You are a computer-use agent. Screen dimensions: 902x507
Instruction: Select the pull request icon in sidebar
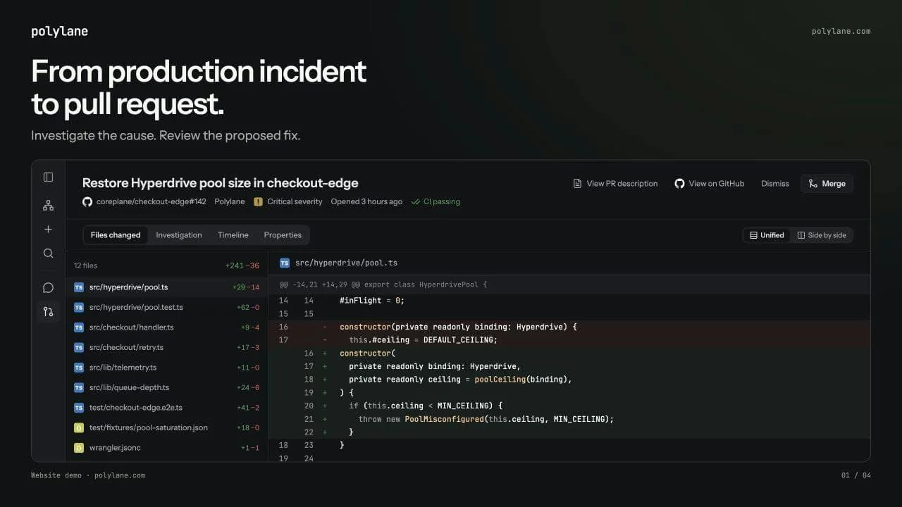[x=48, y=311]
